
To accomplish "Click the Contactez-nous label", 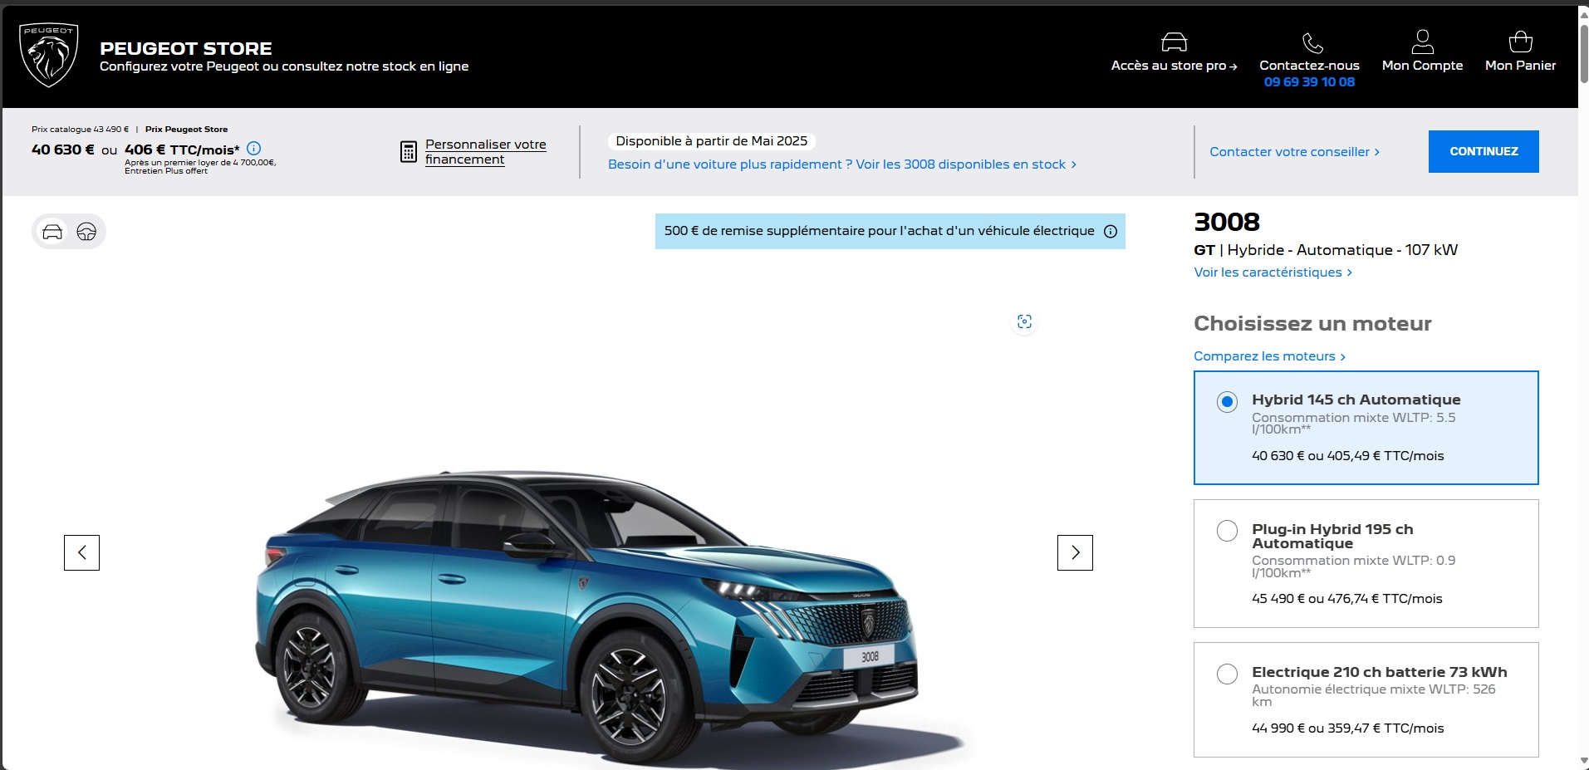I will [x=1309, y=66].
